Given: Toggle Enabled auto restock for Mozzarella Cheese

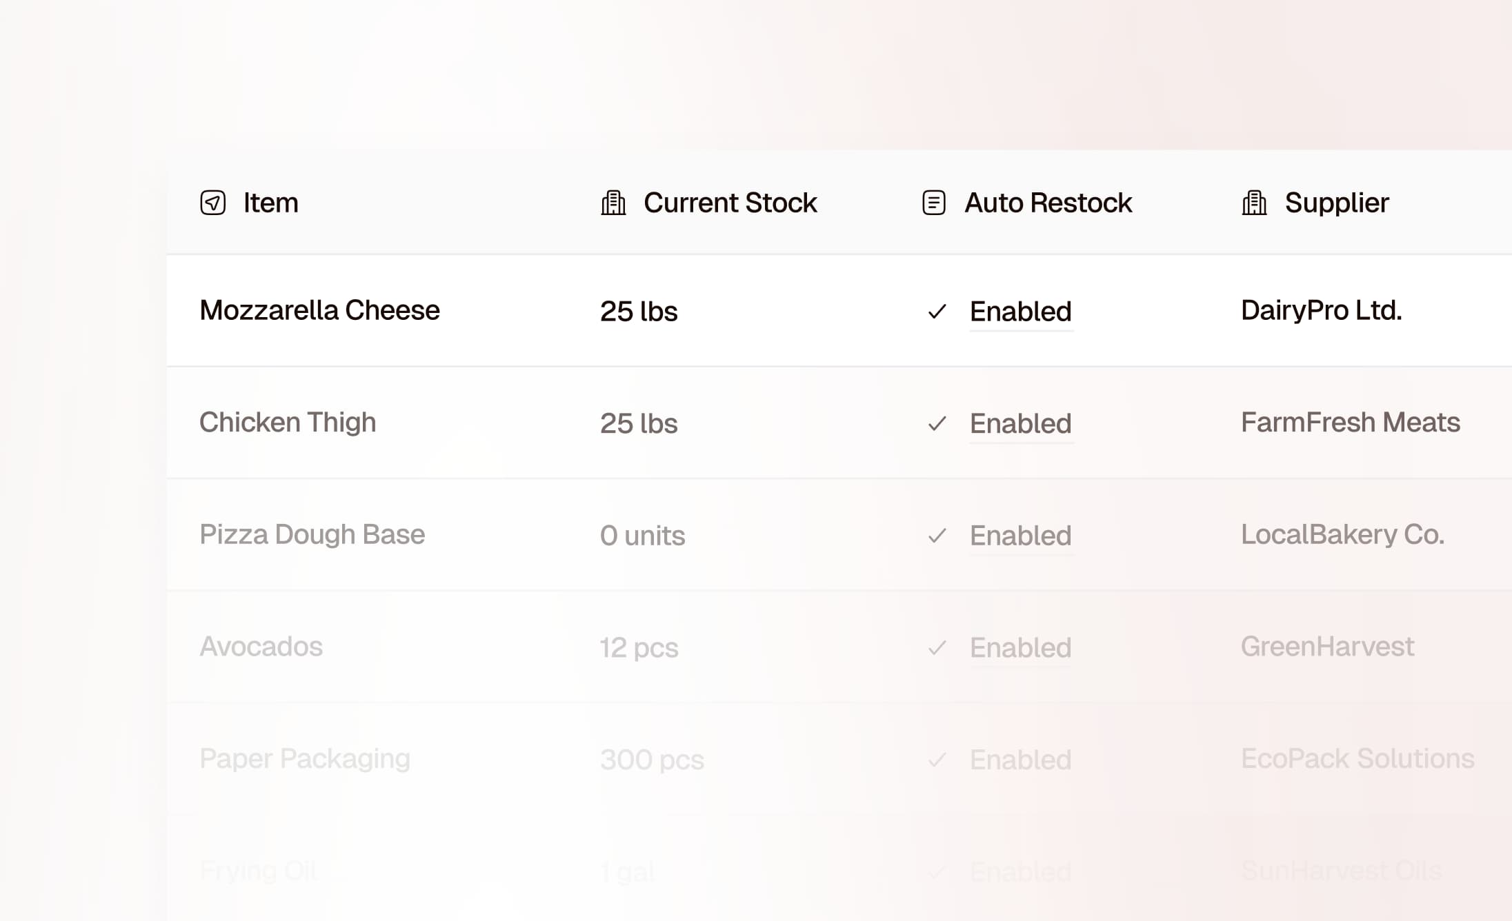Looking at the screenshot, I should (x=1020, y=312).
